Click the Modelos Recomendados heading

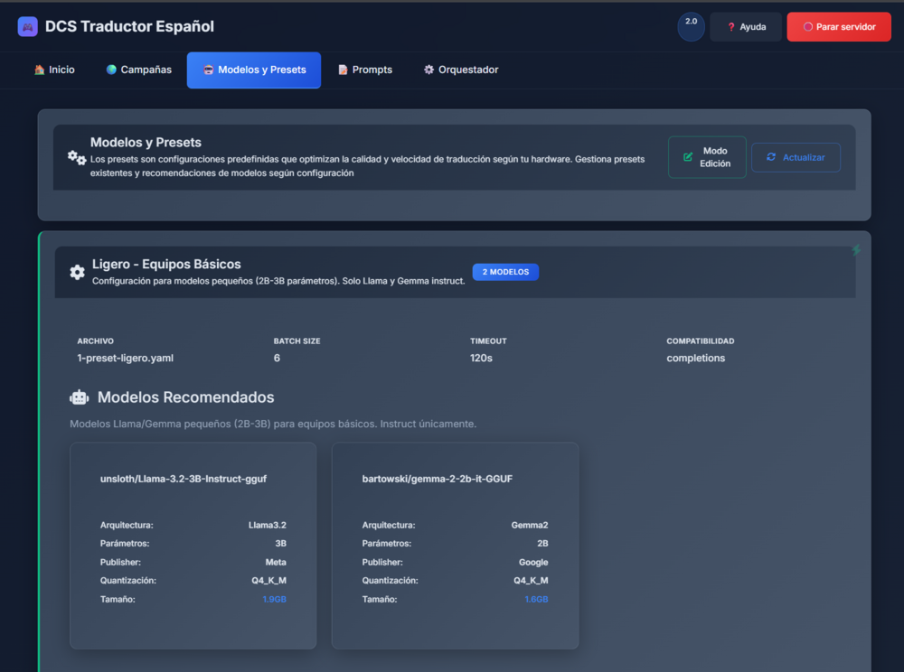(185, 397)
